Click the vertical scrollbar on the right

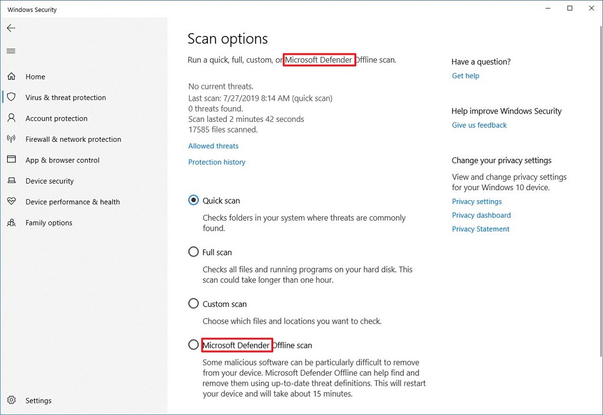click(x=601, y=192)
